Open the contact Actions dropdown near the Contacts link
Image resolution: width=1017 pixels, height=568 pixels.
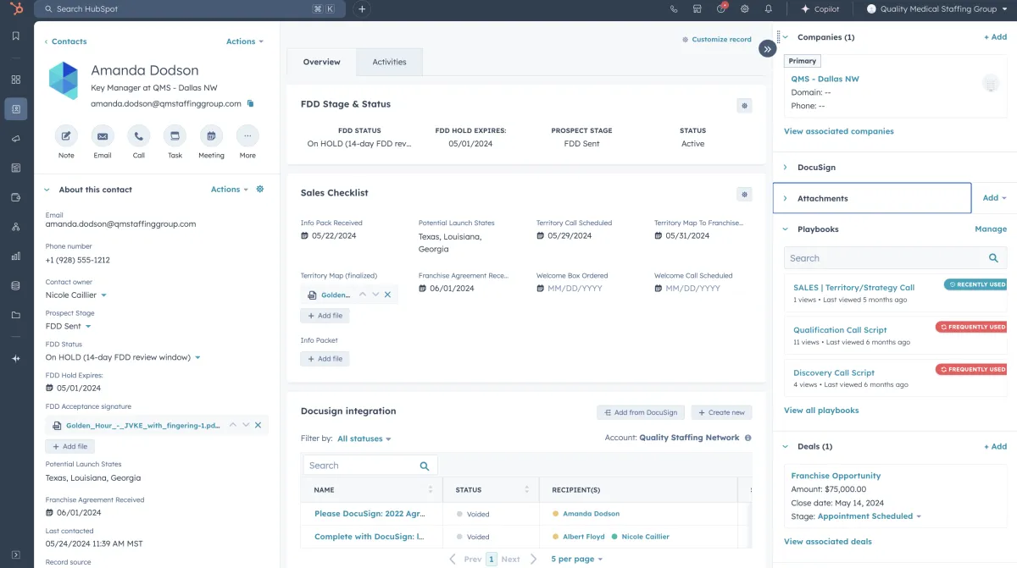click(x=245, y=41)
